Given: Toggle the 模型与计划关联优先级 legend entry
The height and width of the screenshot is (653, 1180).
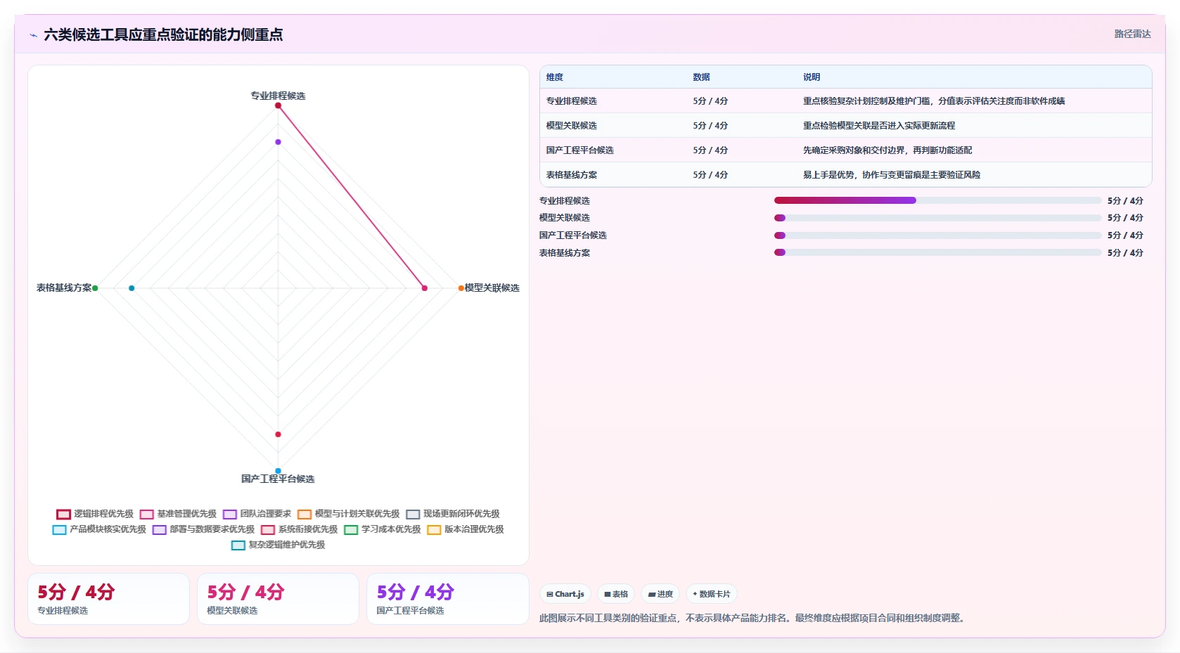Looking at the screenshot, I should pyautogui.click(x=348, y=514).
